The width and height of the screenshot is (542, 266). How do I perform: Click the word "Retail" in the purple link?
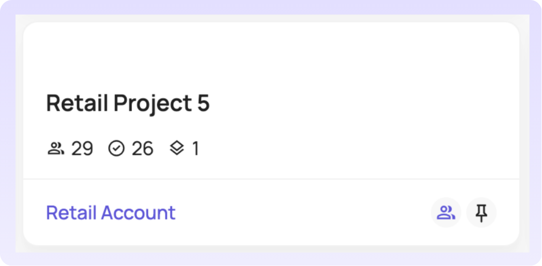71,213
